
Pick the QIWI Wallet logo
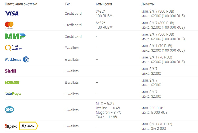[13, 48]
